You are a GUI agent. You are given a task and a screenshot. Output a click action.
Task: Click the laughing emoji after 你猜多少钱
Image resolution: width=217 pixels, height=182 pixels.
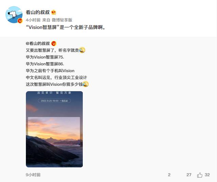click(x=86, y=84)
